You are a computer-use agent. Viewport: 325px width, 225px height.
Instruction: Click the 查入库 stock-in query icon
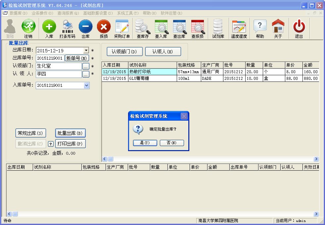pos(161,28)
